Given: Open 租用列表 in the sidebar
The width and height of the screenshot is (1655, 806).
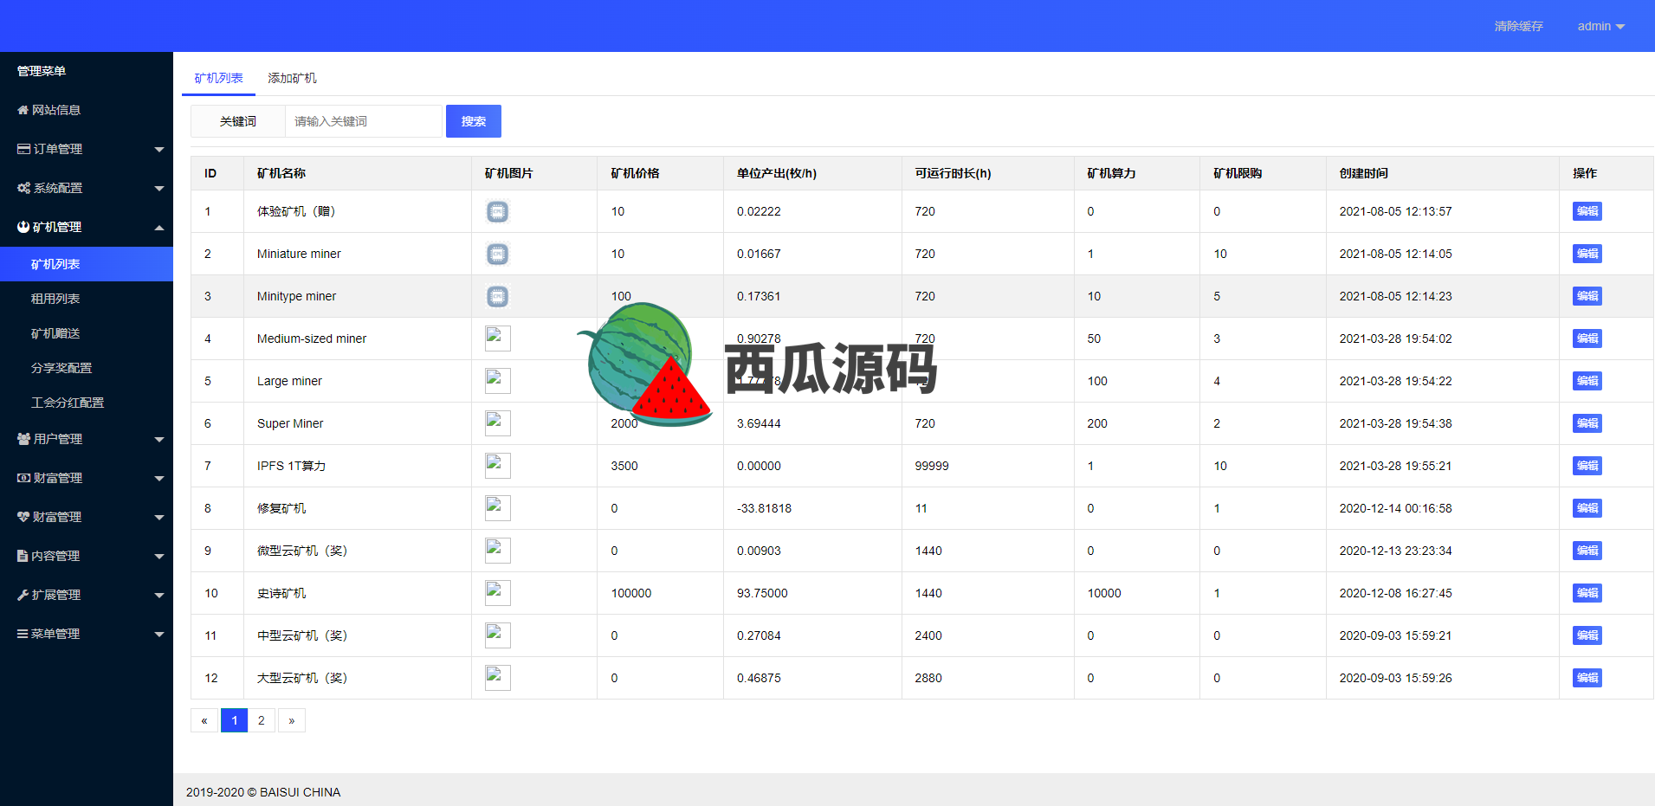Looking at the screenshot, I should coord(55,299).
